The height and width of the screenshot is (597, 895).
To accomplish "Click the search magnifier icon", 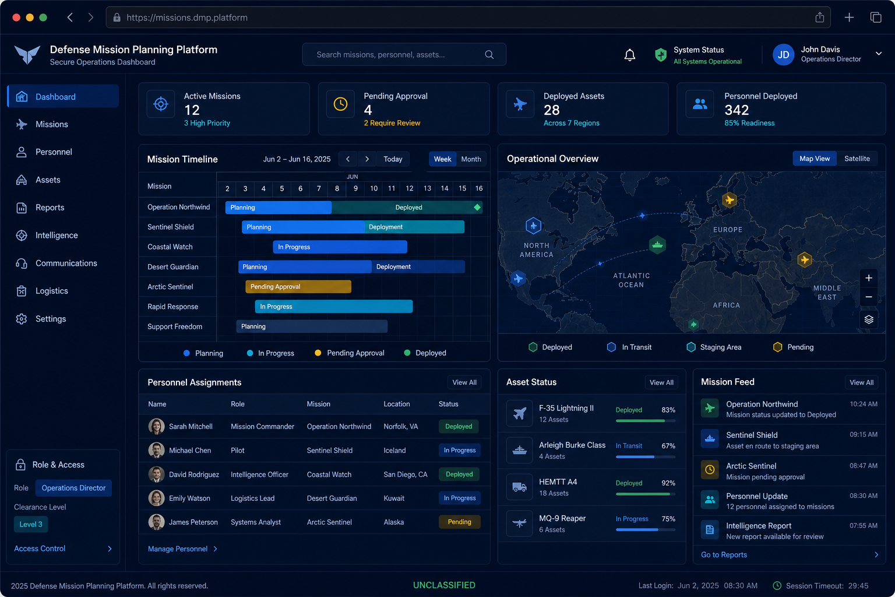I will pyautogui.click(x=489, y=54).
